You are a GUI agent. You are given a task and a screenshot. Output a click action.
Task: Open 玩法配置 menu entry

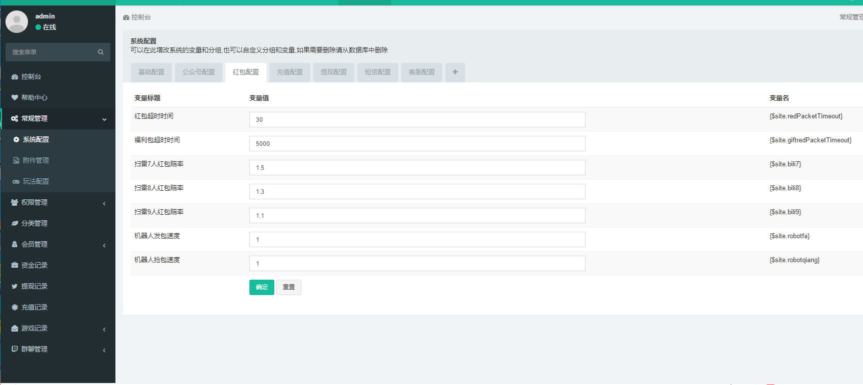(x=35, y=181)
